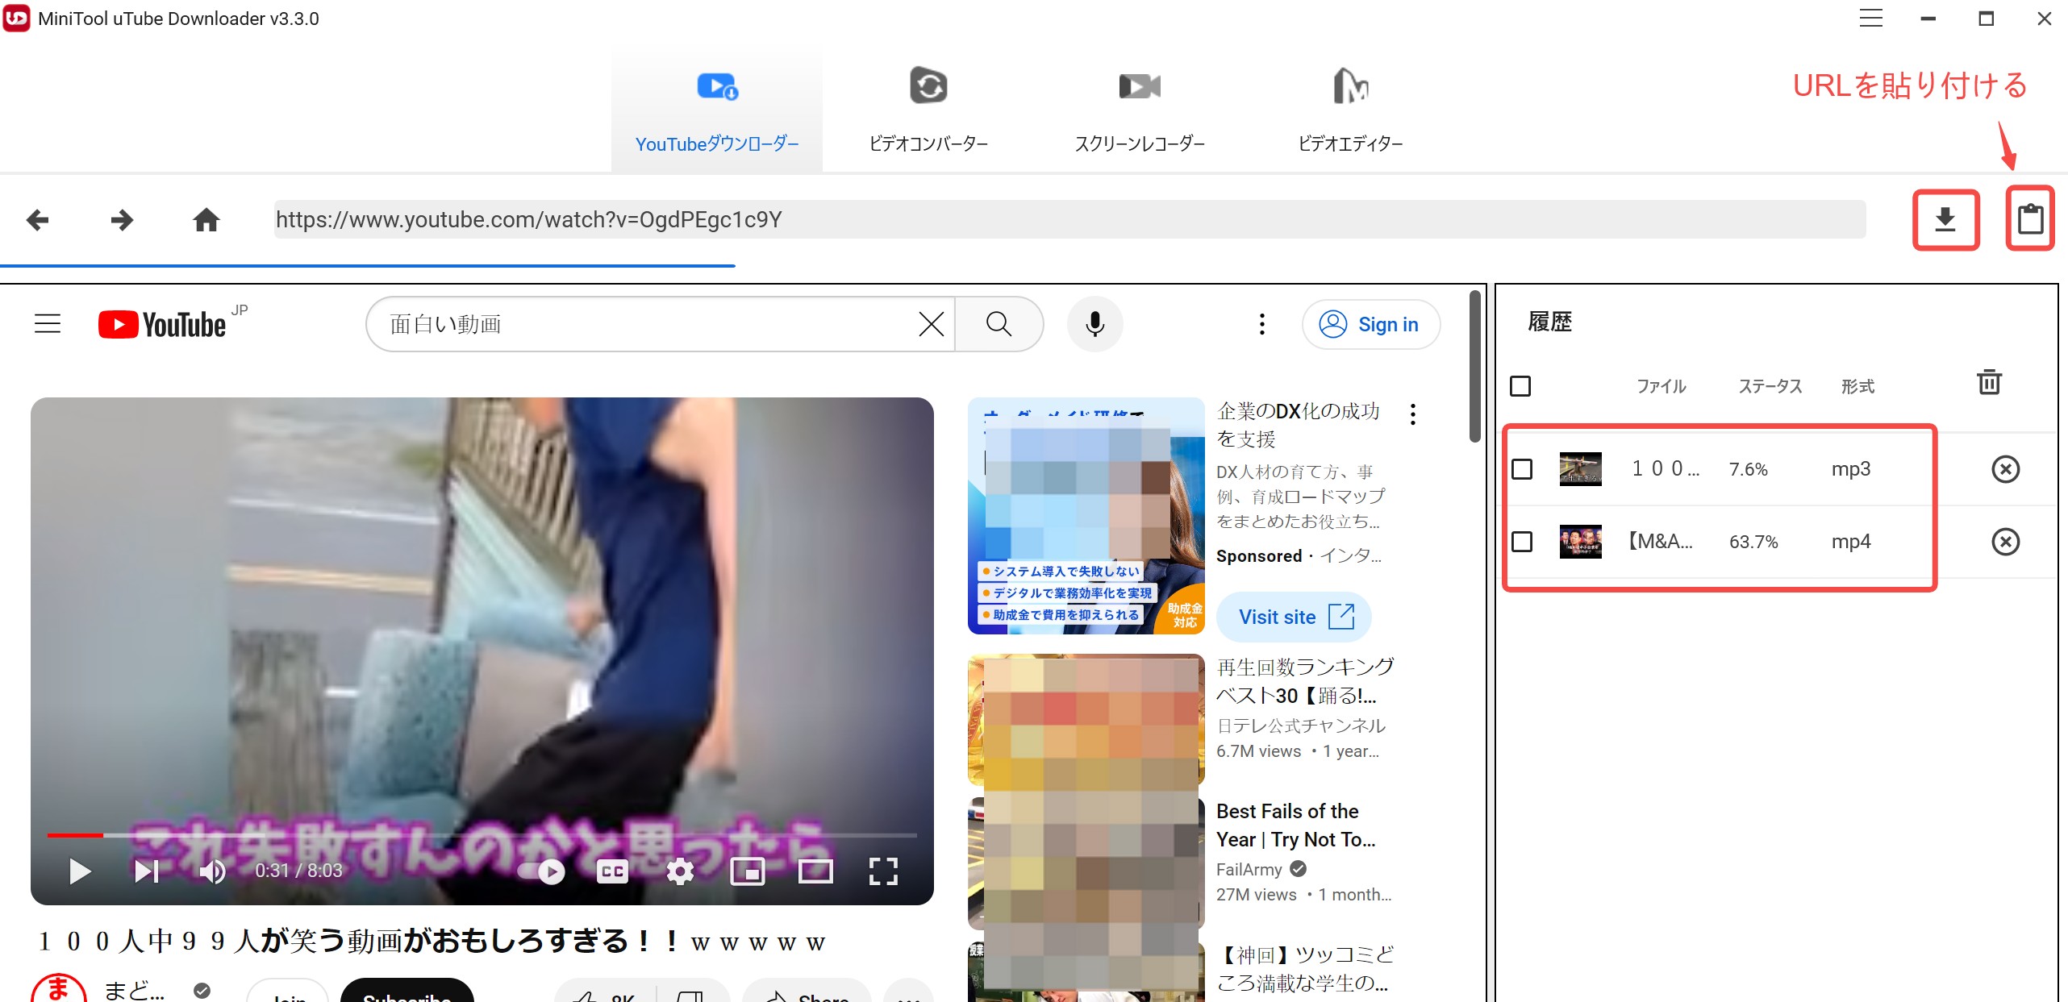Click the sponsored DX ad thumbnail
The height and width of the screenshot is (1002, 2068).
point(1086,516)
